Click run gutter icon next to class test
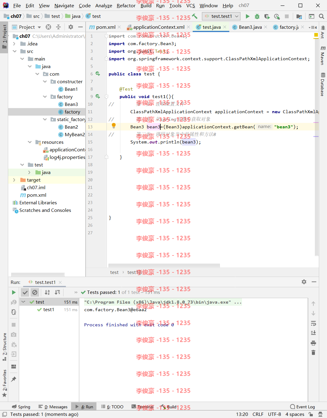The width and height of the screenshot is (327, 418). coord(98,74)
